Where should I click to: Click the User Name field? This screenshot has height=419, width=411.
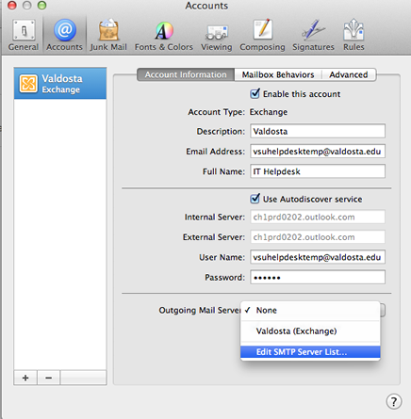point(318,257)
